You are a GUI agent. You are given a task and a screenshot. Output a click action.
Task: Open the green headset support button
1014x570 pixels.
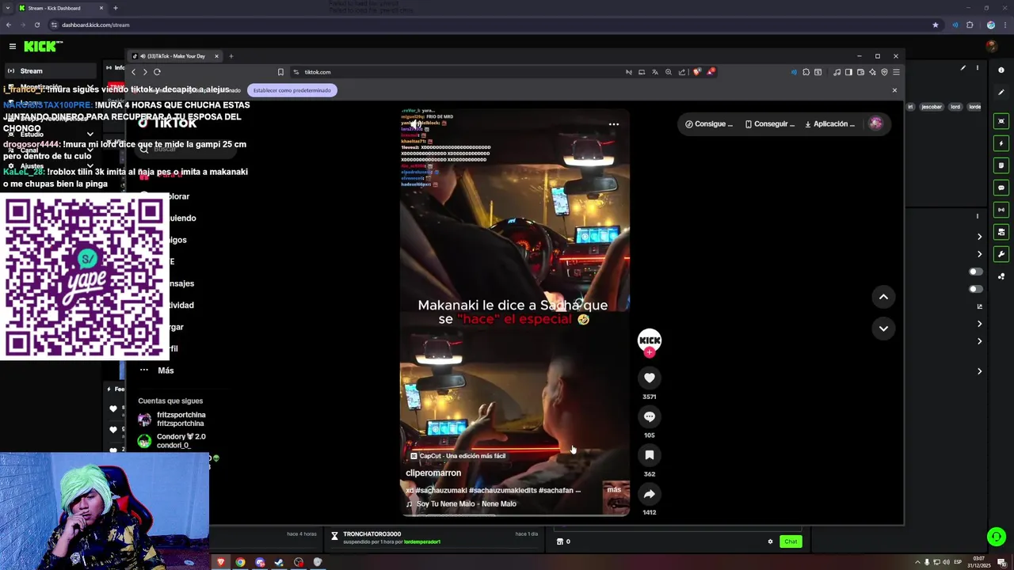[x=997, y=537]
